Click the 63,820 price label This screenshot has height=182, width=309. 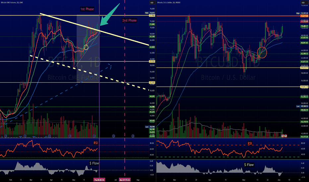click(152, 47)
